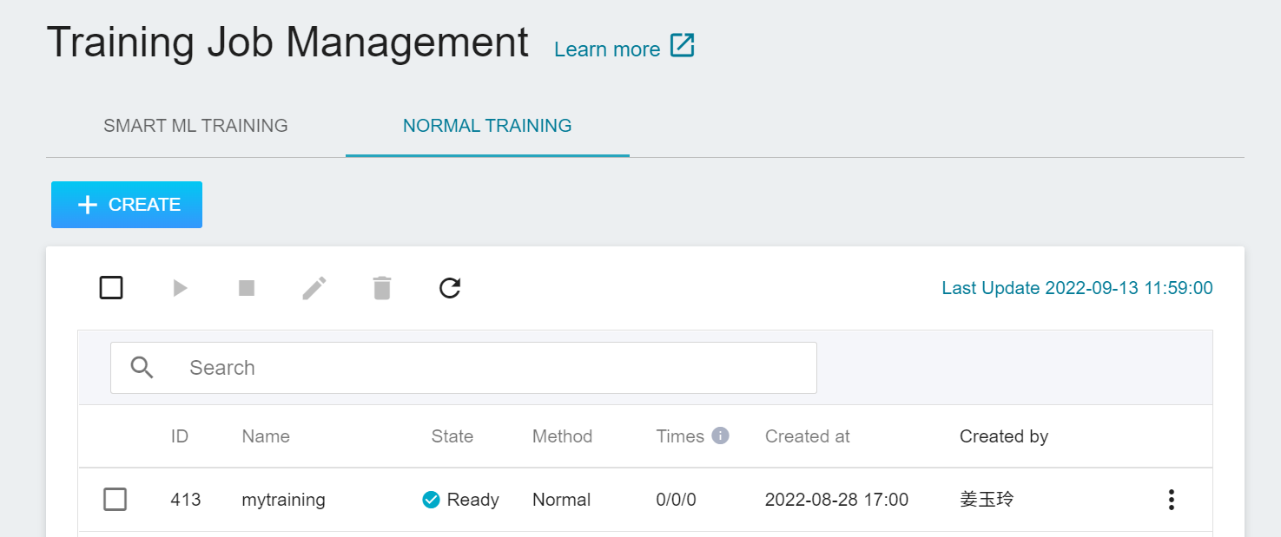Click the CREATE button
Image resolution: width=1281 pixels, height=537 pixels.
coord(127,205)
